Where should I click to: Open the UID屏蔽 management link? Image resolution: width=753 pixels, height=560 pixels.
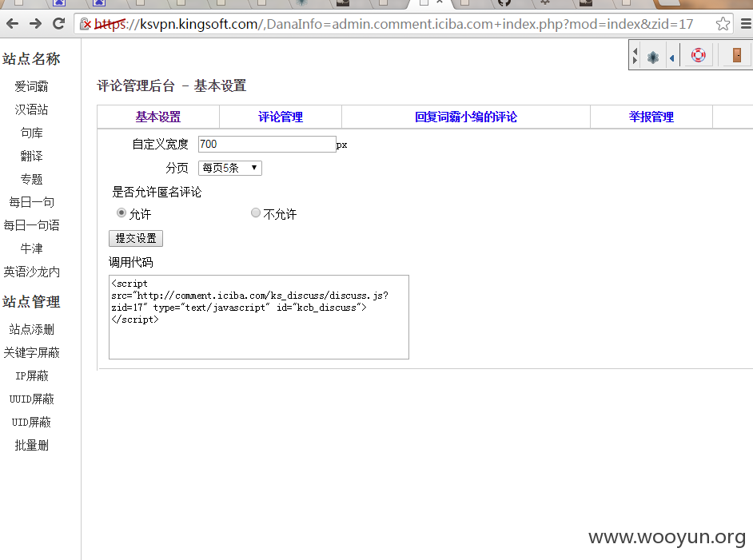32,423
